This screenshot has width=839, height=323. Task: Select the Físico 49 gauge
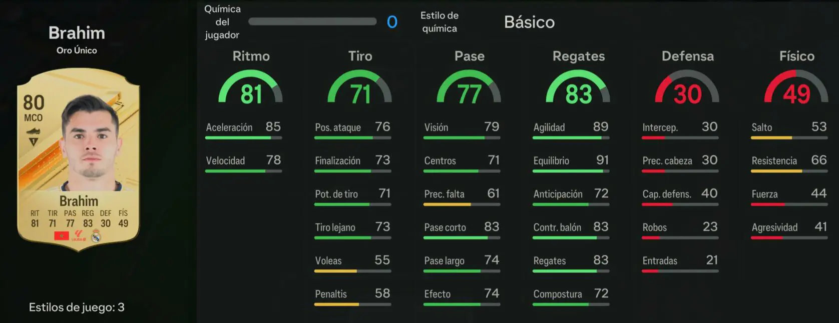(x=796, y=87)
